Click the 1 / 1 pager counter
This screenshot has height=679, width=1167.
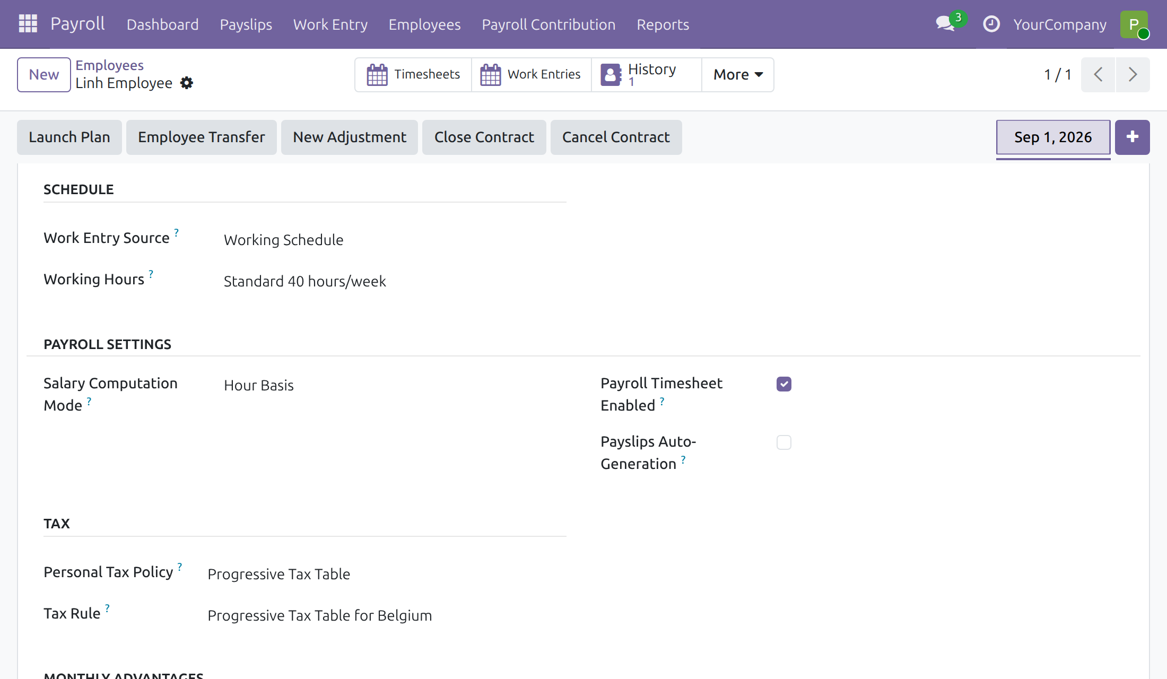[x=1058, y=75]
